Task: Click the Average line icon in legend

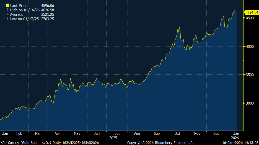Action: [x=7, y=14]
